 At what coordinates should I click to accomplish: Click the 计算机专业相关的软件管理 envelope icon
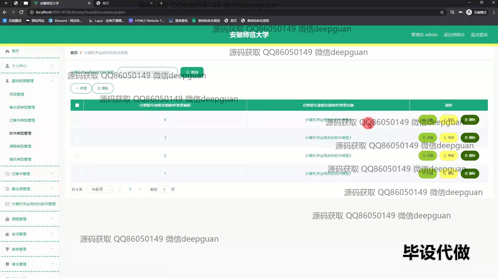pyautogui.click(x=7, y=204)
